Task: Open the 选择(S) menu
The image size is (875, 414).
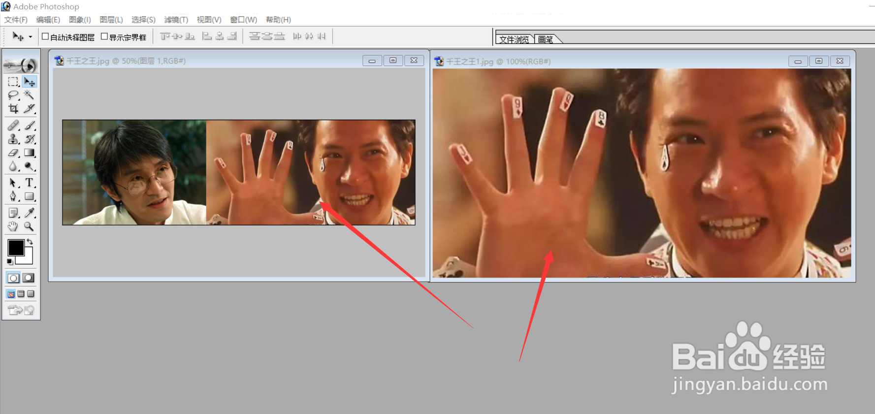Action: coord(143,20)
